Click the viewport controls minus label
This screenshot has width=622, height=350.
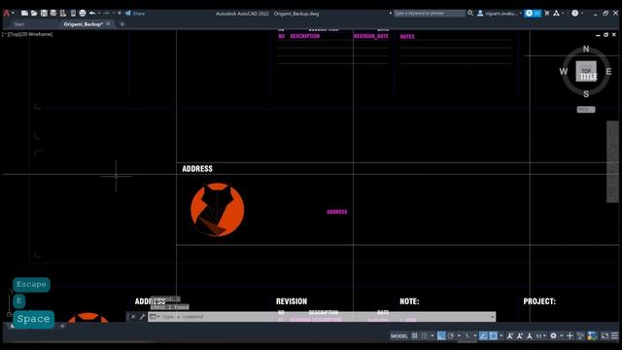(x=5, y=34)
